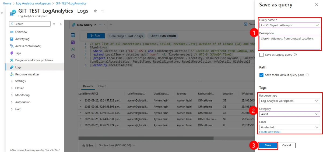Select Access control (IAM) in sidebar
Screen dimensions: 323x152
[x=28, y=46]
